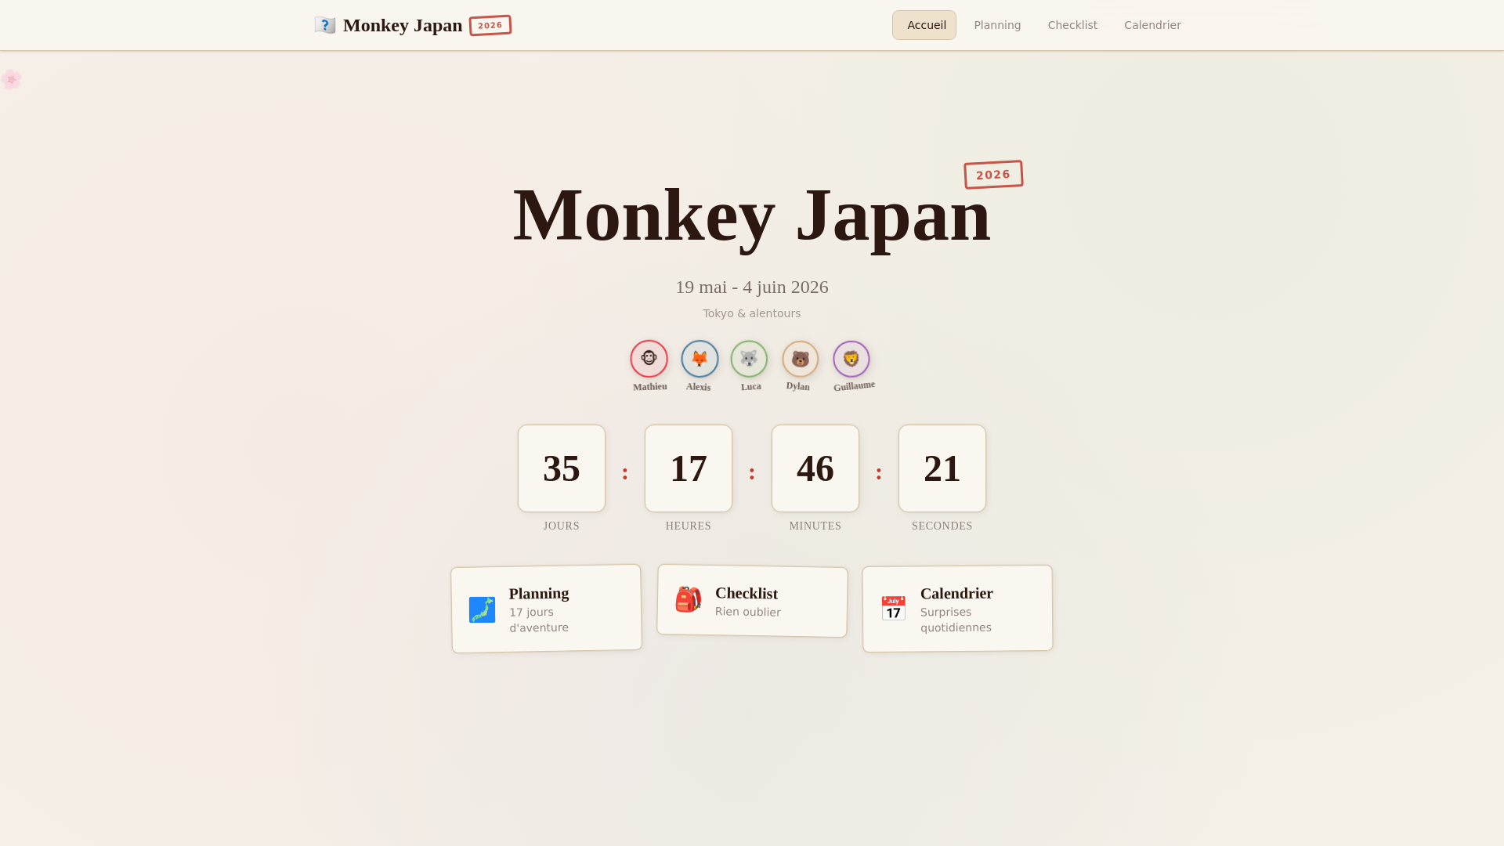Screen dimensions: 1504x846
Task: Open the Calendrier nav tab
Action: tap(1152, 25)
